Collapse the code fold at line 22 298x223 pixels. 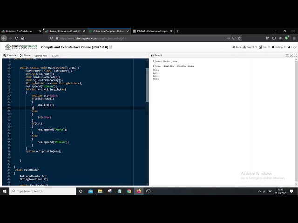coord(12,102)
